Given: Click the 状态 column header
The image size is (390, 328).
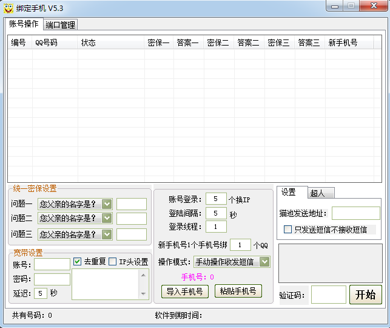Looking at the screenshot, I should (111, 43).
